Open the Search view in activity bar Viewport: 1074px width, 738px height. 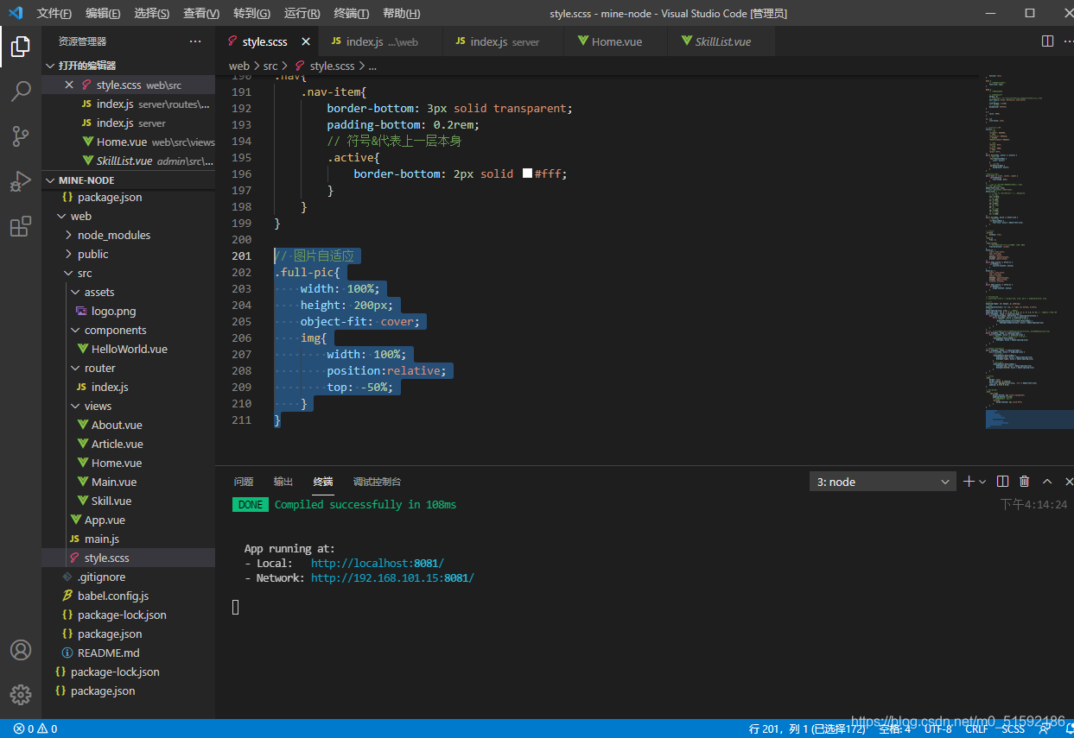tap(21, 91)
